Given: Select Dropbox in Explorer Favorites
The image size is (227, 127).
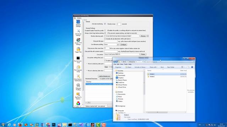Looking at the screenshot, I should point(120,78).
